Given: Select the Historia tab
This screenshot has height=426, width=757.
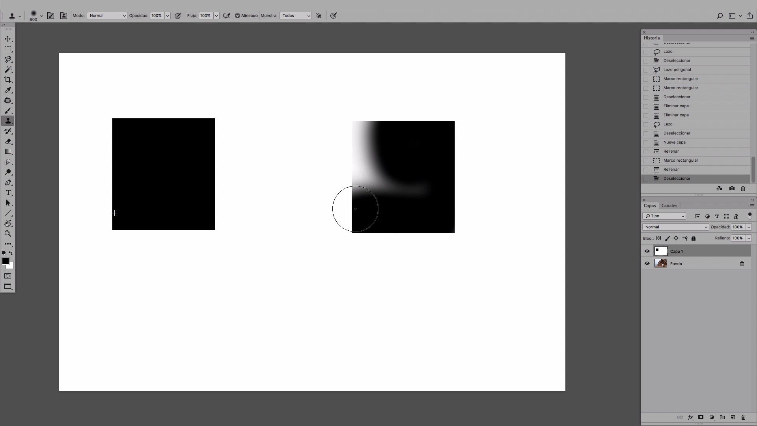Looking at the screenshot, I should [652, 38].
